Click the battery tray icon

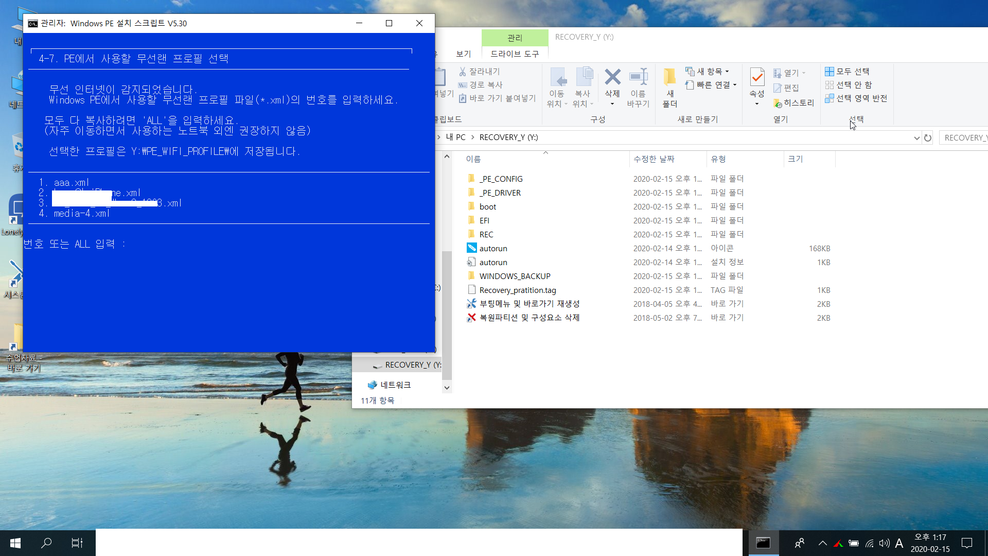[854, 543]
